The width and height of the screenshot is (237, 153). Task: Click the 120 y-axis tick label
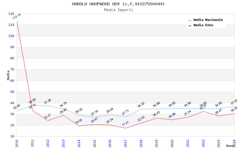[11, 14]
